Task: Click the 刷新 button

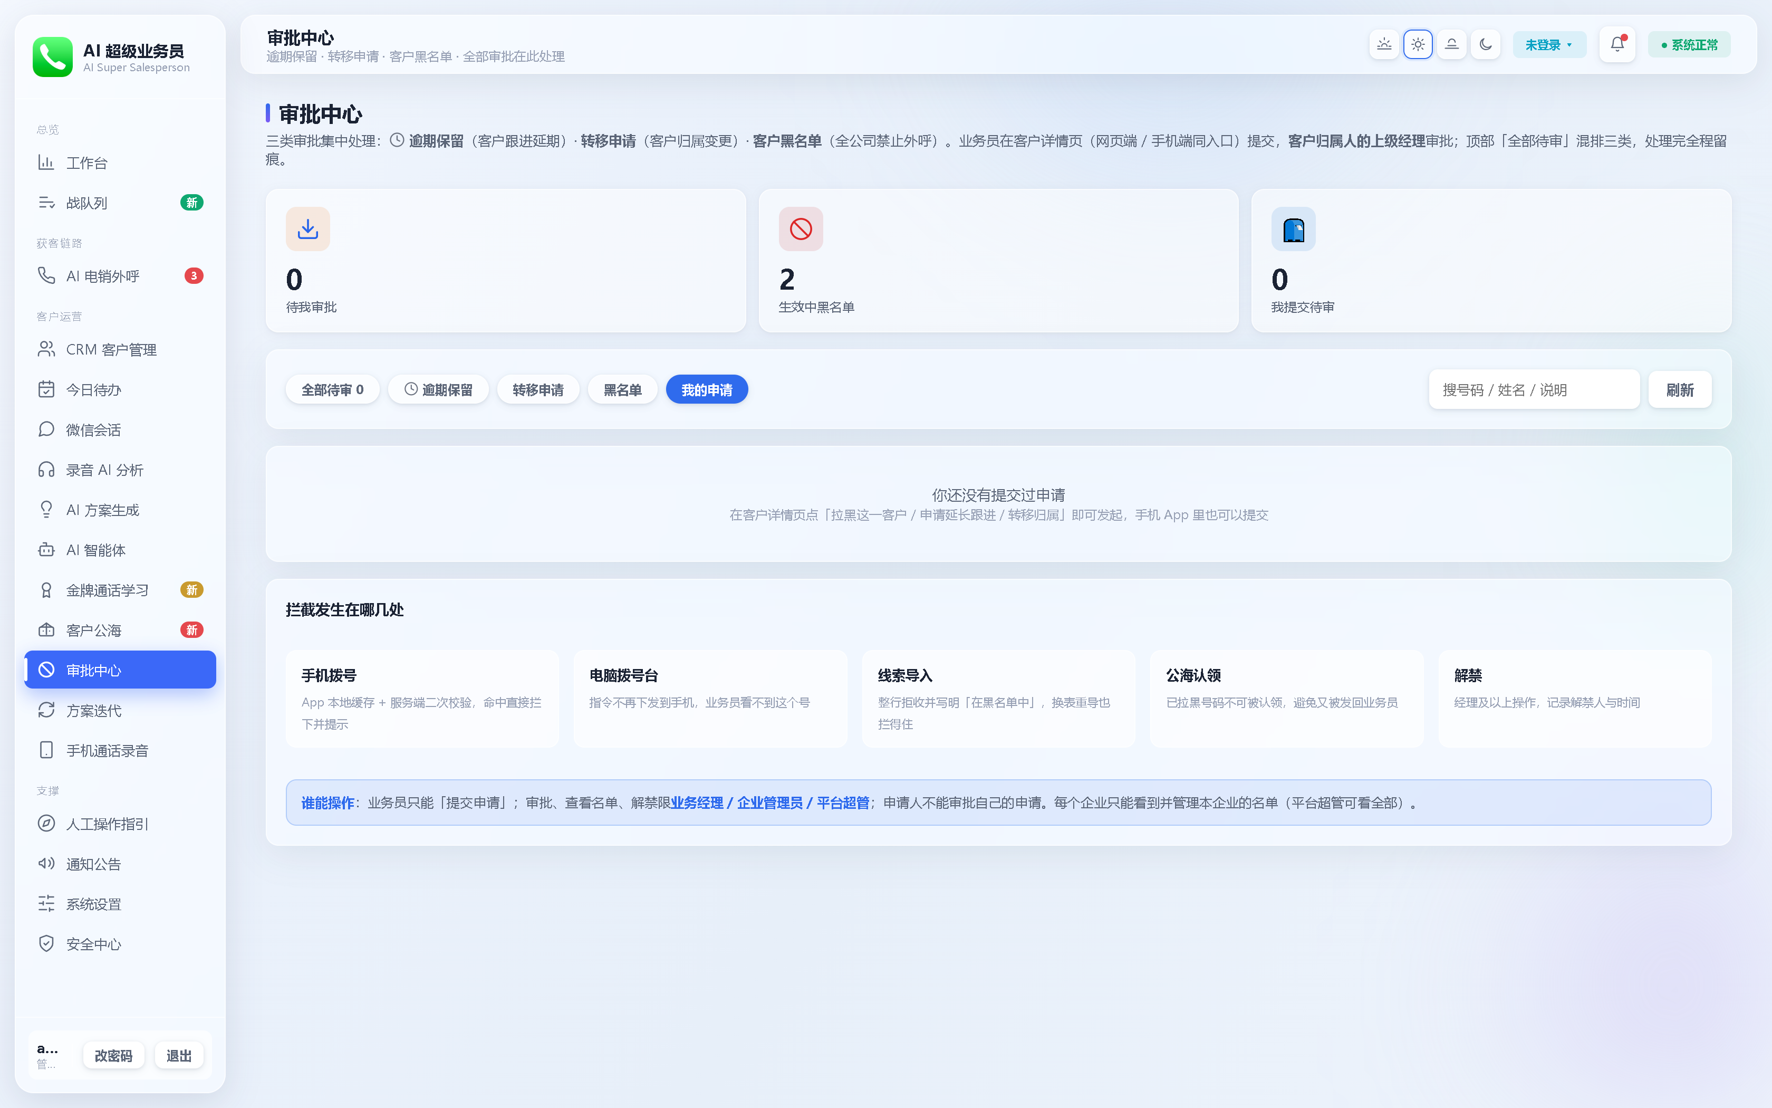Action: [x=1680, y=390]
